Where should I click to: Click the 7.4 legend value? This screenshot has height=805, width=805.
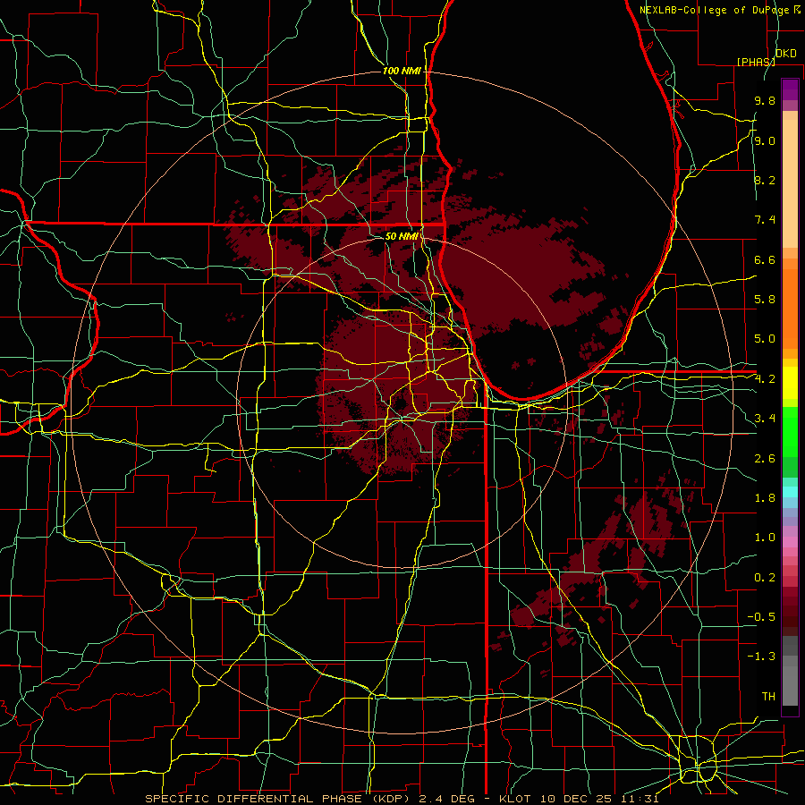[x=765, y=220]
